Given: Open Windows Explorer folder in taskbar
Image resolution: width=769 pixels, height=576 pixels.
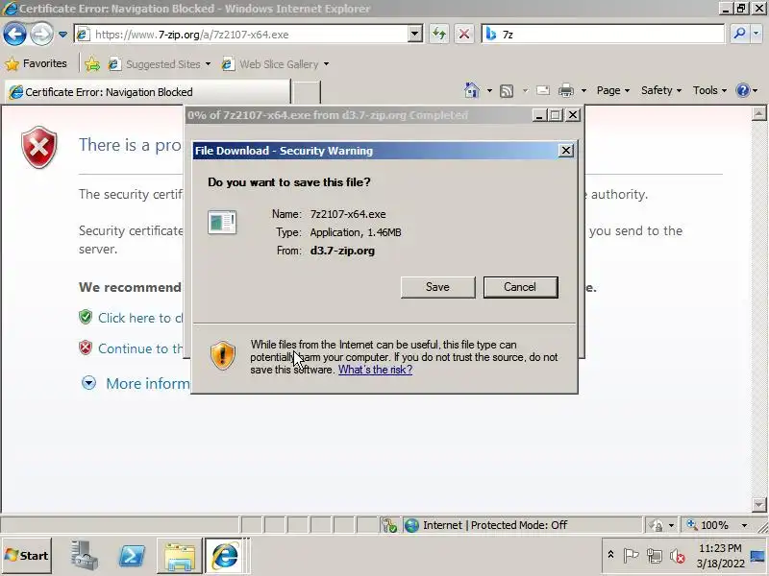Looking at the screenshot, I should (180, 556).
